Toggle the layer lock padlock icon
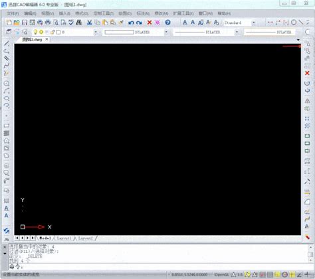The width and height of the screenshot is (315, 279). point(52,32)
